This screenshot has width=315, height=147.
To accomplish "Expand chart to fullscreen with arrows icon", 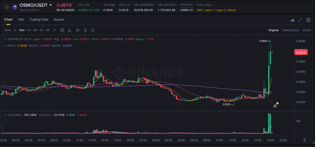I will (300, 20).
